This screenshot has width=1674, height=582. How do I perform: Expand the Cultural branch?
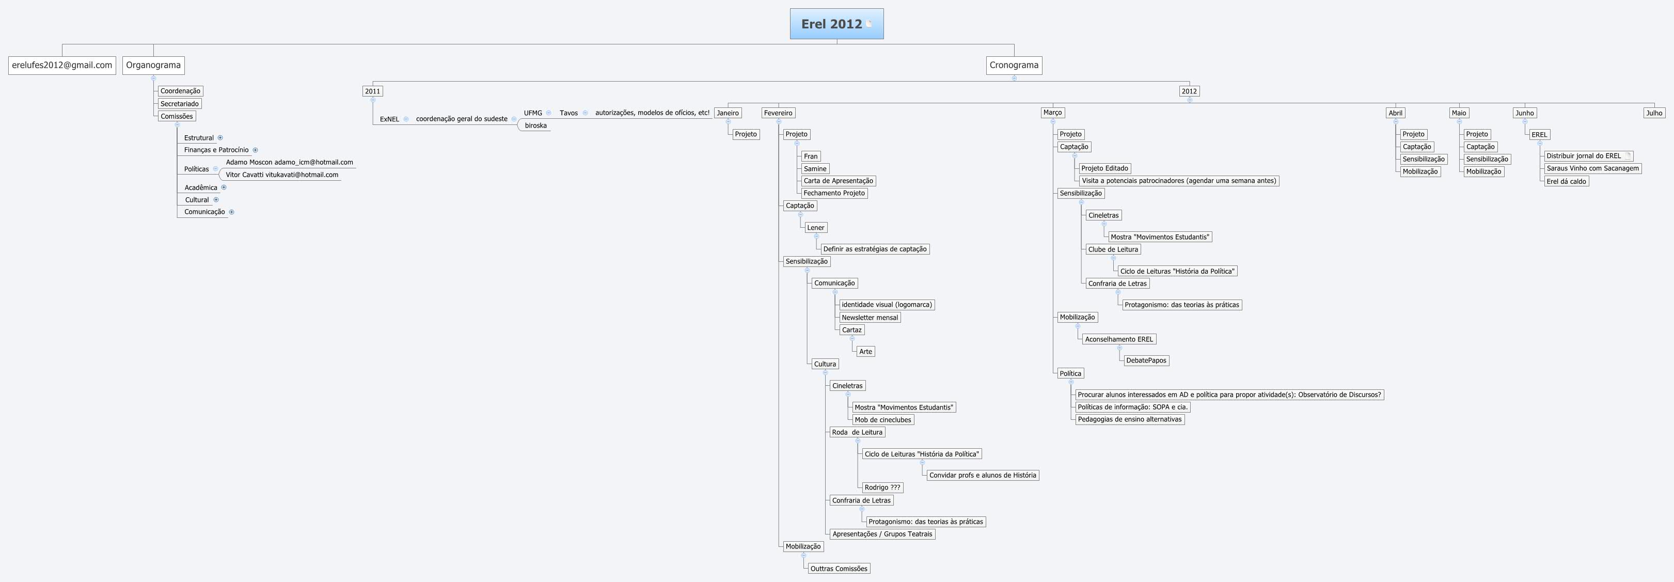[215, 200]
